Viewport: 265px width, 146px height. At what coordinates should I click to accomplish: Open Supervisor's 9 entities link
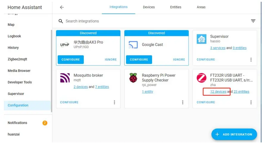coord(239,48)
